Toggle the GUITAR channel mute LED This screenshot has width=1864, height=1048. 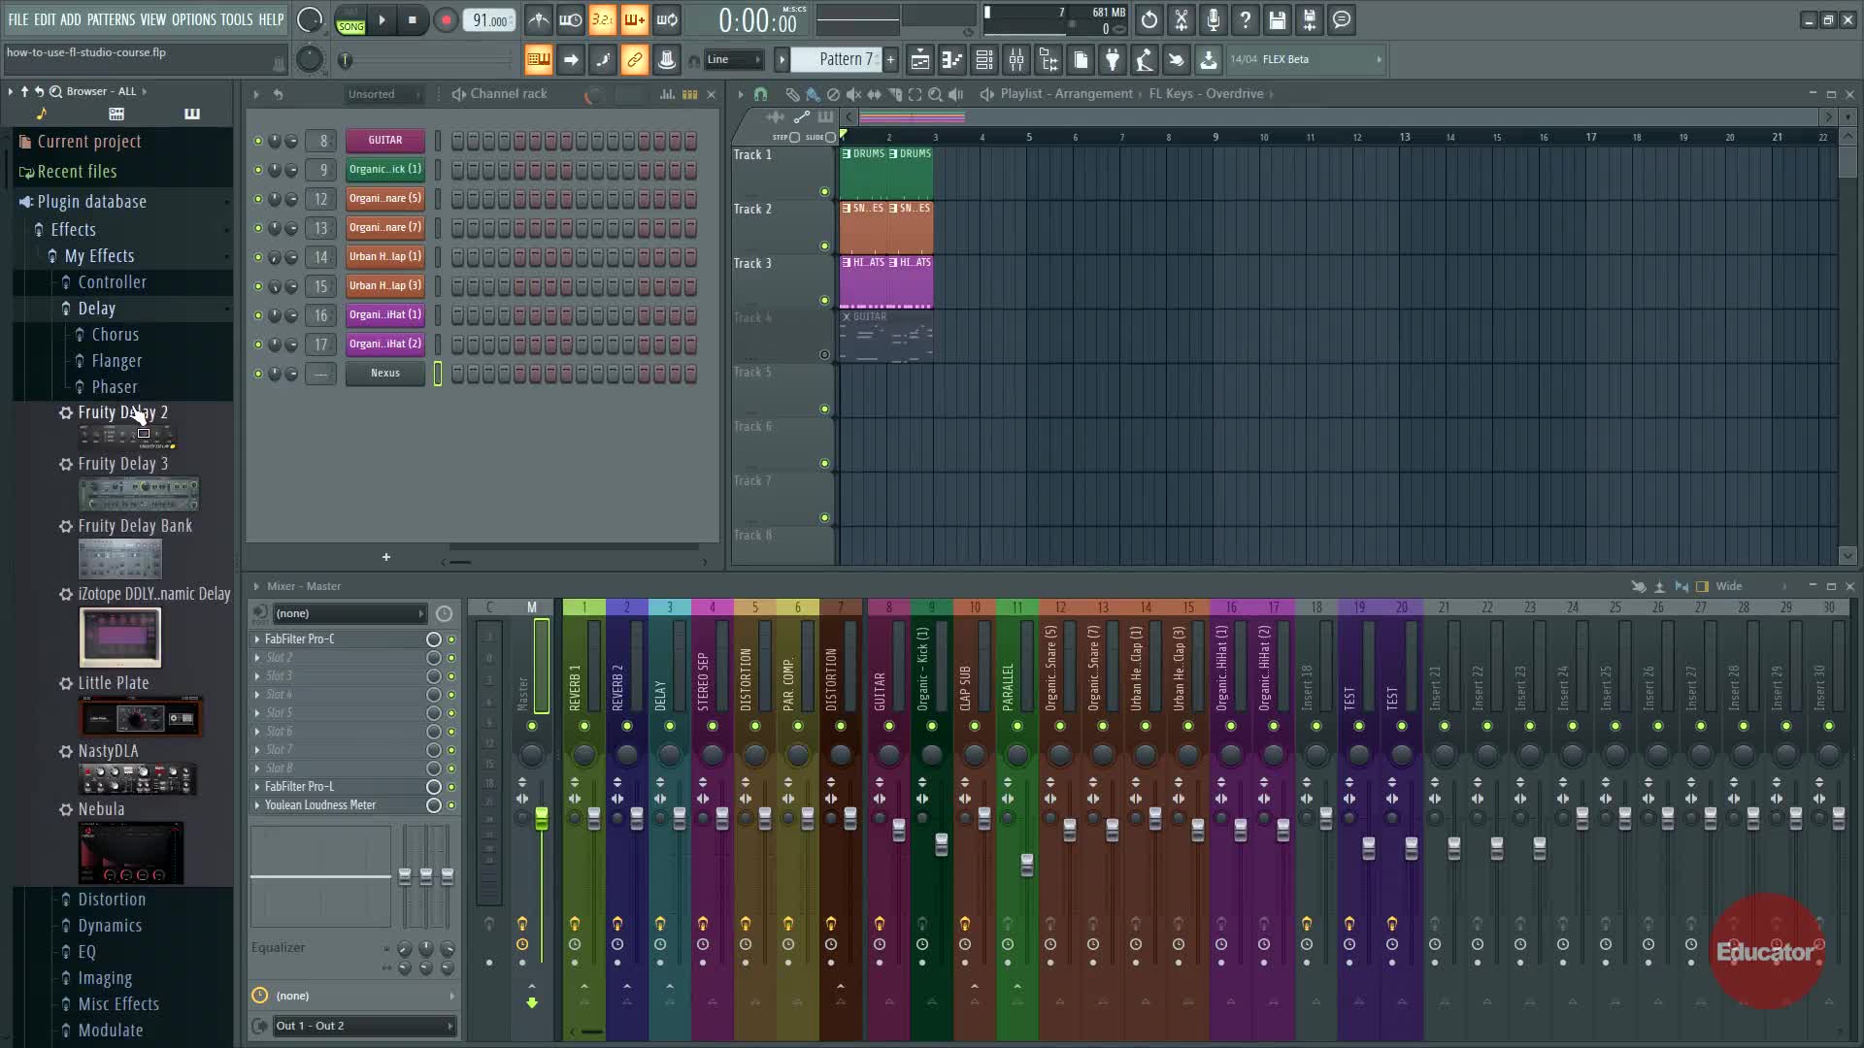point(258,141)
